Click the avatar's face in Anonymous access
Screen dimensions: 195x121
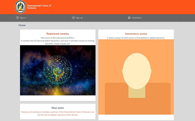(137, 71)
